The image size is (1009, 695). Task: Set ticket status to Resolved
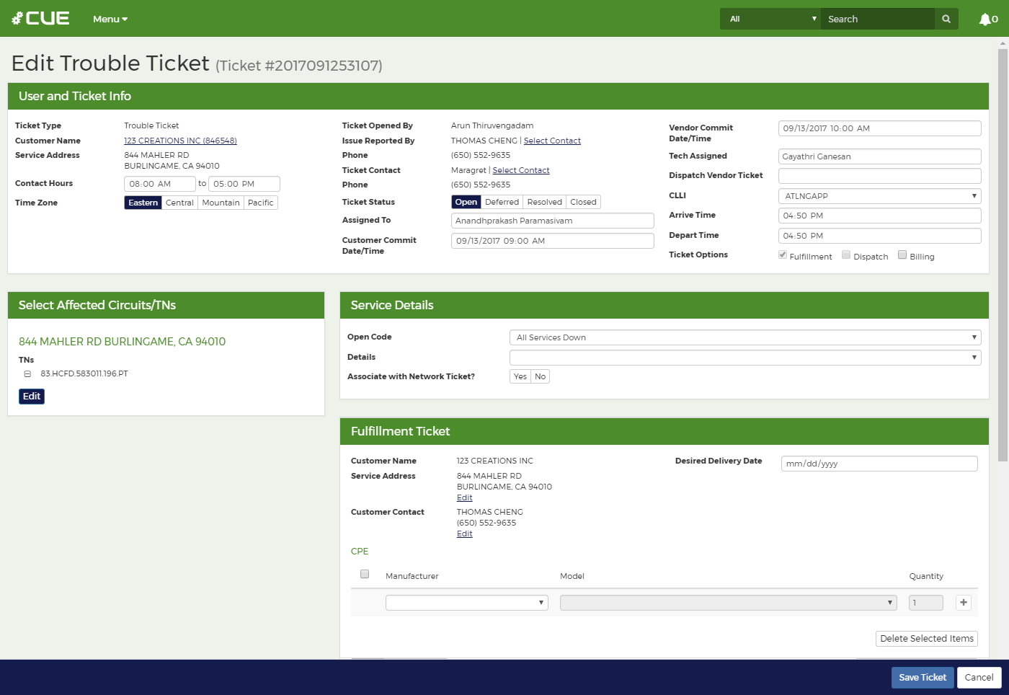[544, 203]
